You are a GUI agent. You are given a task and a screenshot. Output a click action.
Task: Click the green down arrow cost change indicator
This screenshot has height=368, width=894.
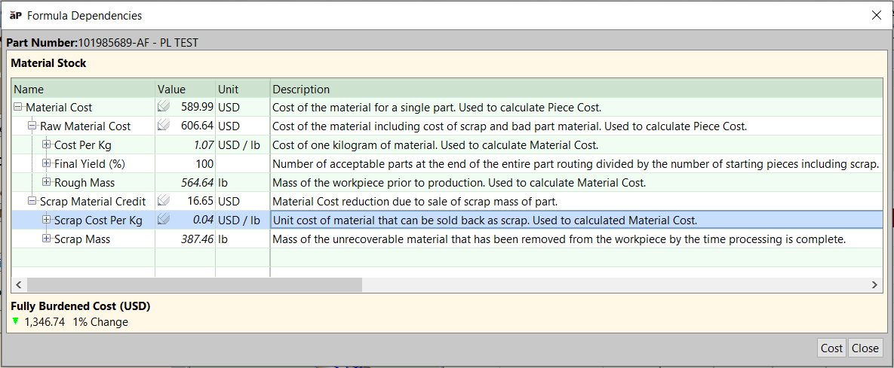click(16, 321)
